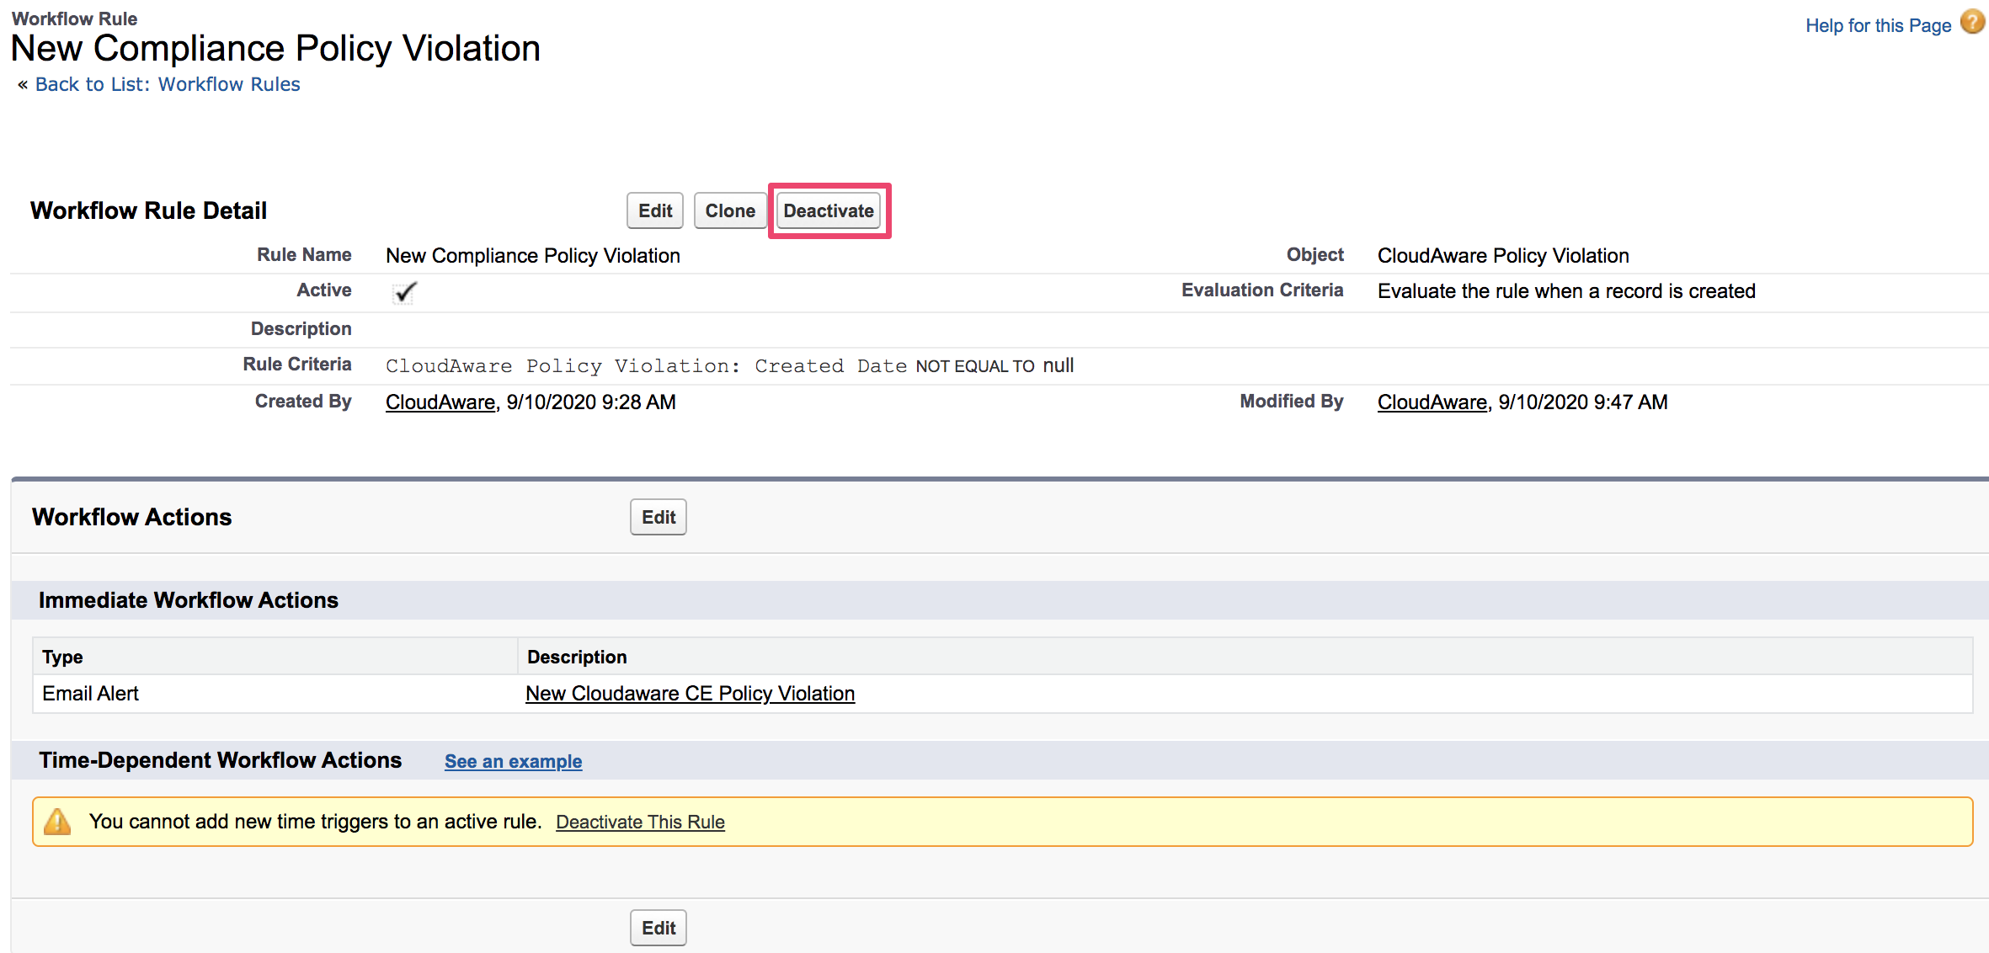
Task: Click the Time-Dependent Workflow Actions header
Action: [x=220, y=760]
